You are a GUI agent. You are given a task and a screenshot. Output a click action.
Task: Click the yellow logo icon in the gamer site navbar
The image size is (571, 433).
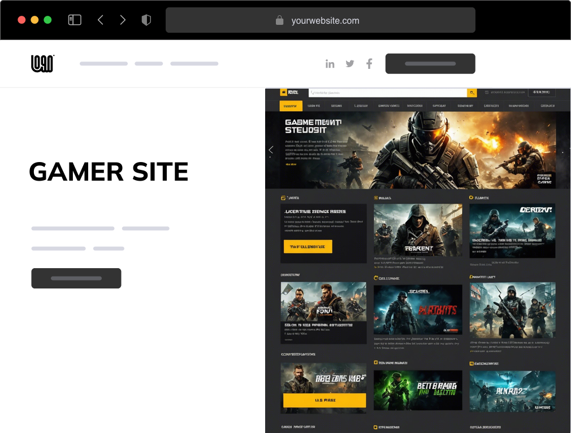click(x=284, y=93)
